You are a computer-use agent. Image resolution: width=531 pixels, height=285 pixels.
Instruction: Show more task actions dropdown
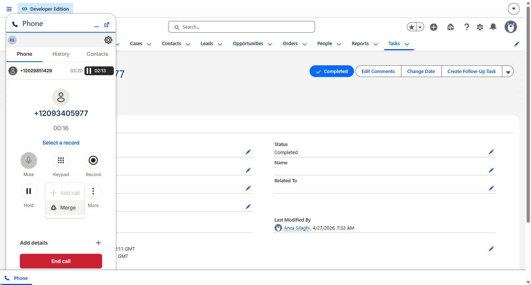pyautogui.click(x=508, y=72)
